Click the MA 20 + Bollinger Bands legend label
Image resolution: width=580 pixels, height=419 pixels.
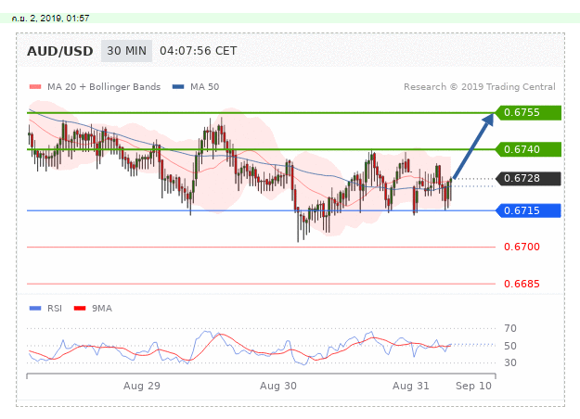click(104, 87)
